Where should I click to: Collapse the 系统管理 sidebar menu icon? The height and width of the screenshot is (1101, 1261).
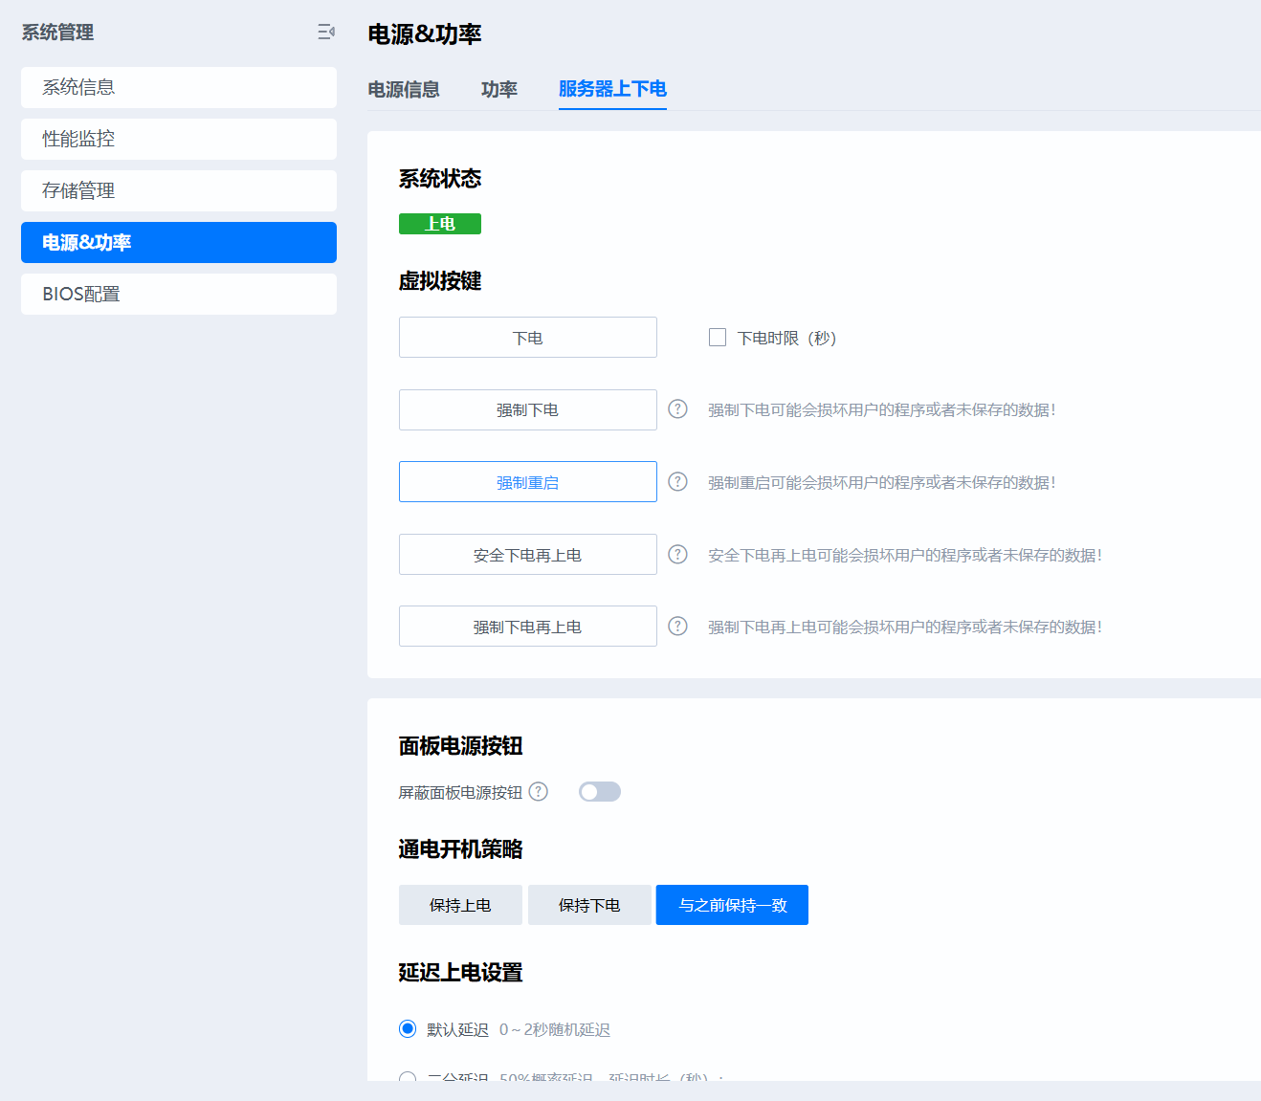(326, 32)
